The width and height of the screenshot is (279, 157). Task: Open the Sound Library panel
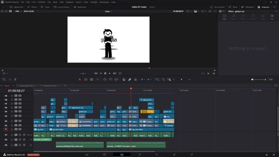62,7
